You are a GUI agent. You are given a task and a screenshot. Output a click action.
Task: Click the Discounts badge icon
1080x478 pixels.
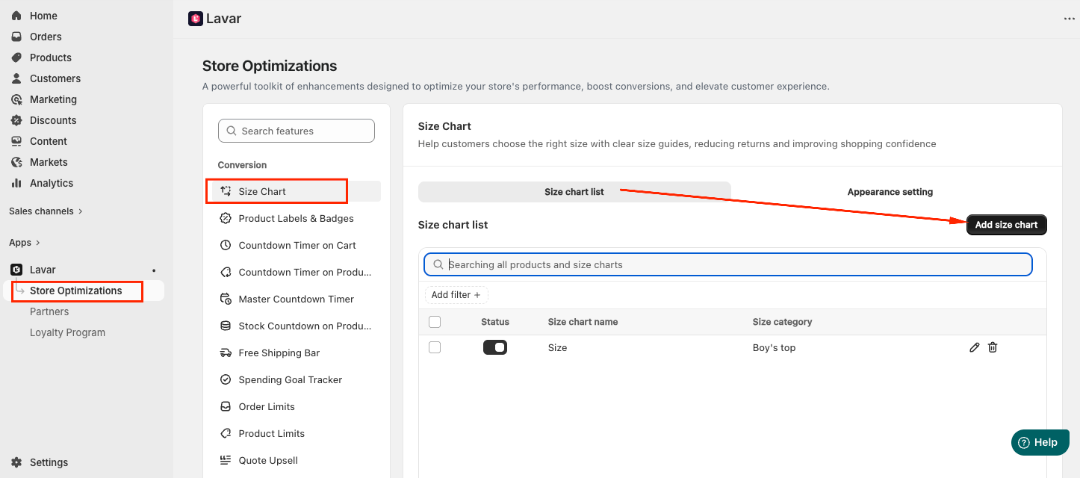pyautogui.click(x=16, y=120)
